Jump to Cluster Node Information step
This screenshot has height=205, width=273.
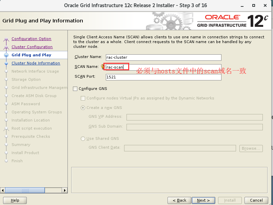click(36, 63)
